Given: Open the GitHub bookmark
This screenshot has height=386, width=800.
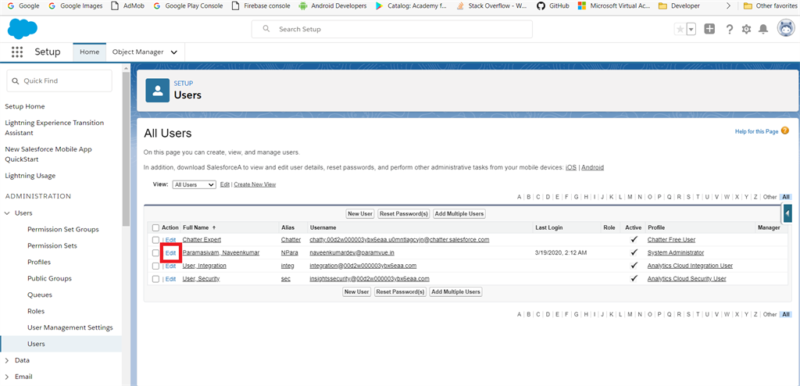Looking at the screenshot, I should pos(554,6).
